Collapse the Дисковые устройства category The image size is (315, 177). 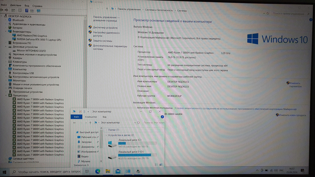pyautogui.click(x=6, y=47)
